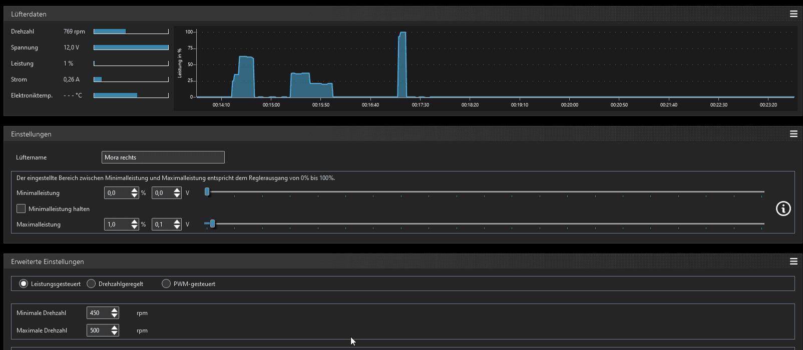Click the Strom value 0,26 A
This screenshot has height=350, width=803.
pos(72,79)
